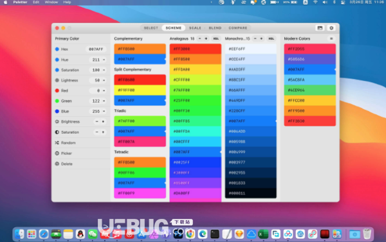Select #00FFDA swatch in Analogous column
The width and height of the screenshot is (386, 242).
pos(195,132)
